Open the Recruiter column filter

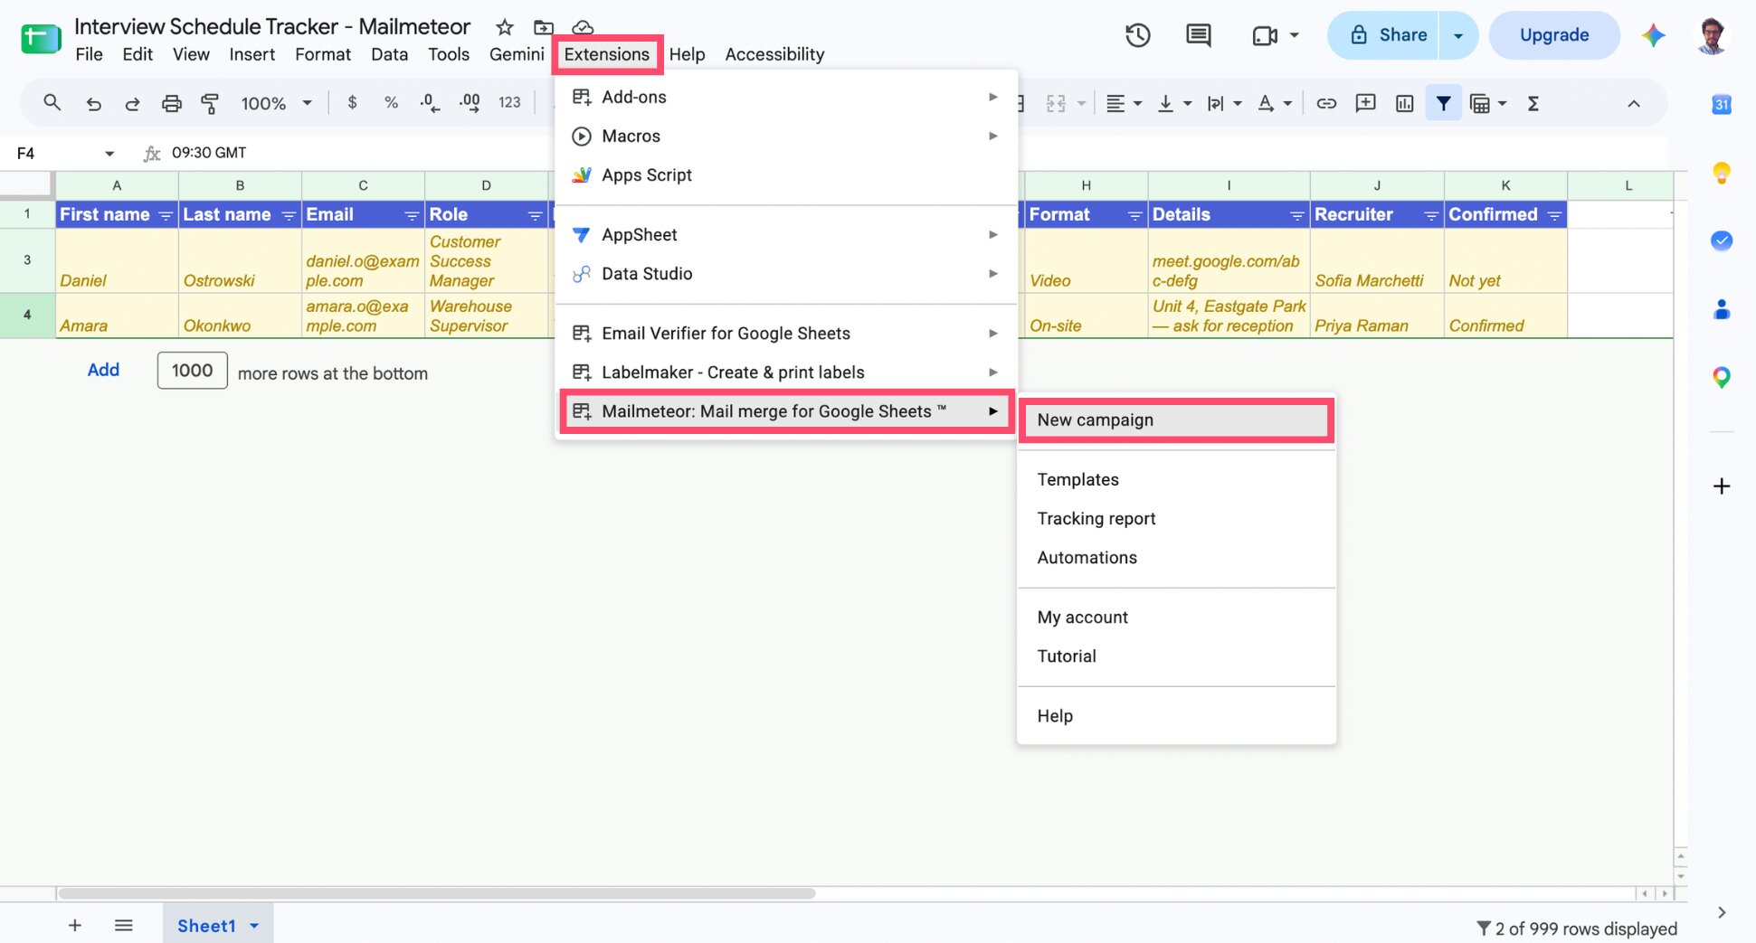pos(1431,215)
